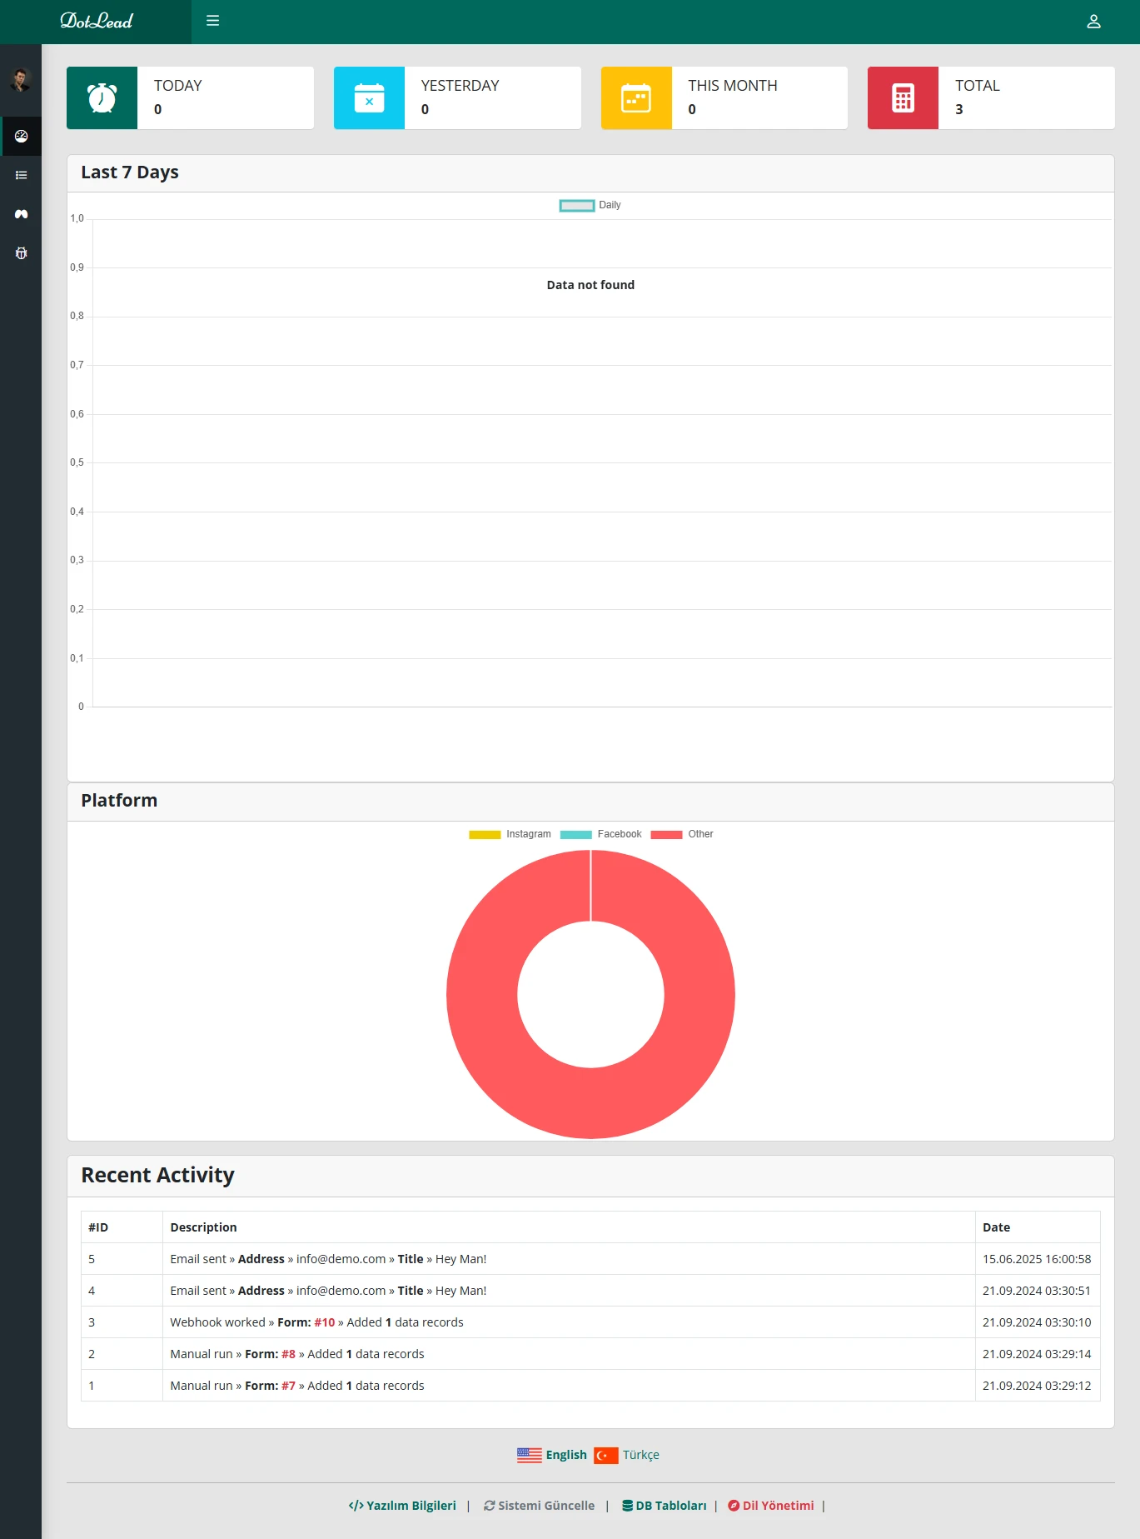1140x1539 pixels.
Task: Click the Total calculator icon
Action: click(903, 98)
